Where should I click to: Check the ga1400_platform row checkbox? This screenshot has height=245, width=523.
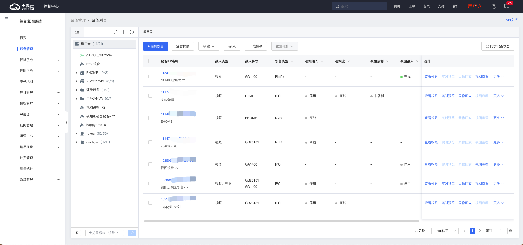tap(150, 76)
